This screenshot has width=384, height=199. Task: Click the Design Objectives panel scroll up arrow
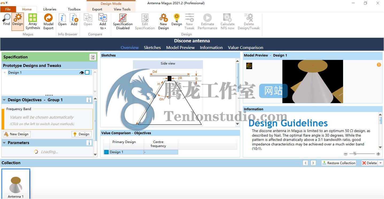pos(95,99)
